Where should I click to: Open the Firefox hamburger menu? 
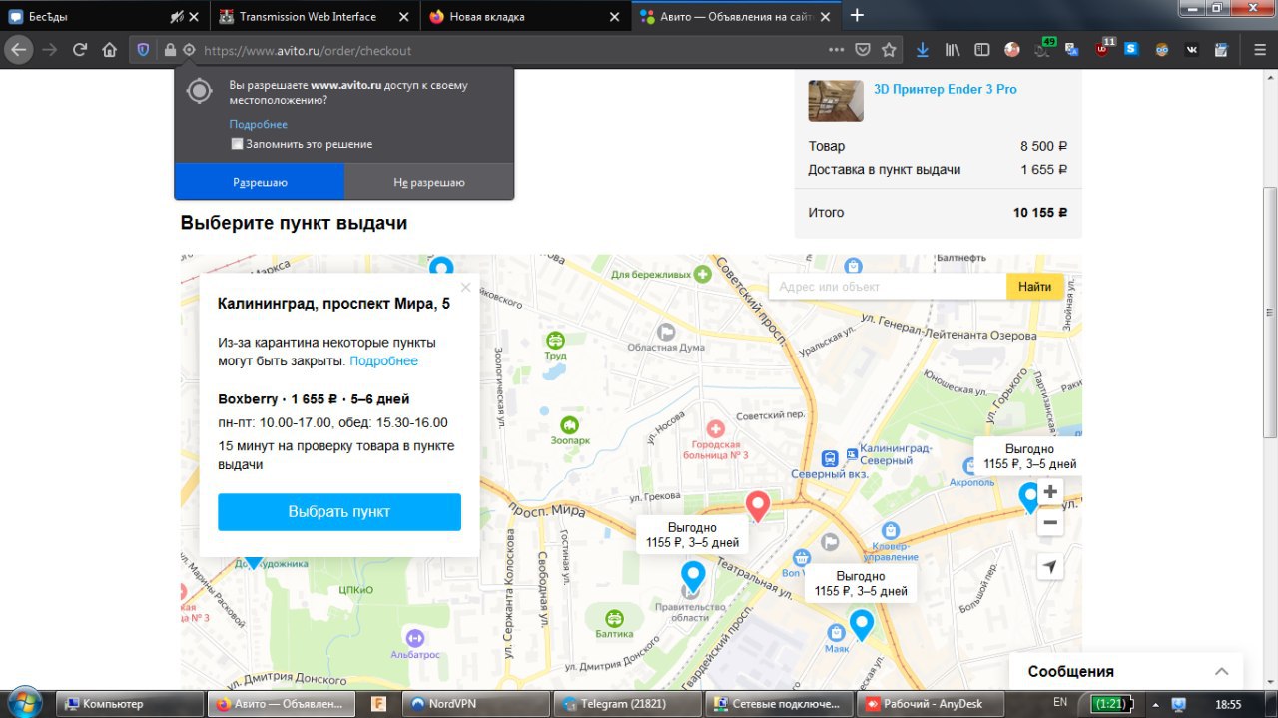(x=1260, y=50)
